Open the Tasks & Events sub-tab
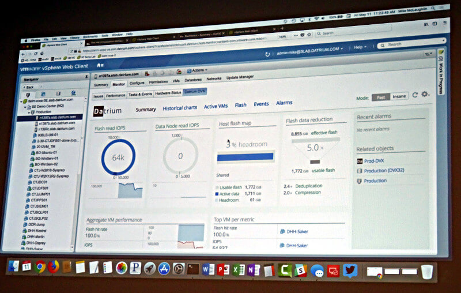The width and height of the screenshot is (461, 293). [140, 94]
